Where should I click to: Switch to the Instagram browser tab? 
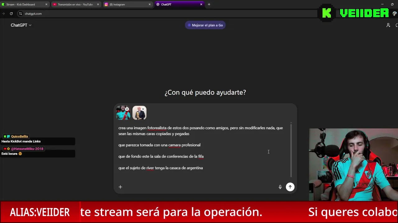127,4
